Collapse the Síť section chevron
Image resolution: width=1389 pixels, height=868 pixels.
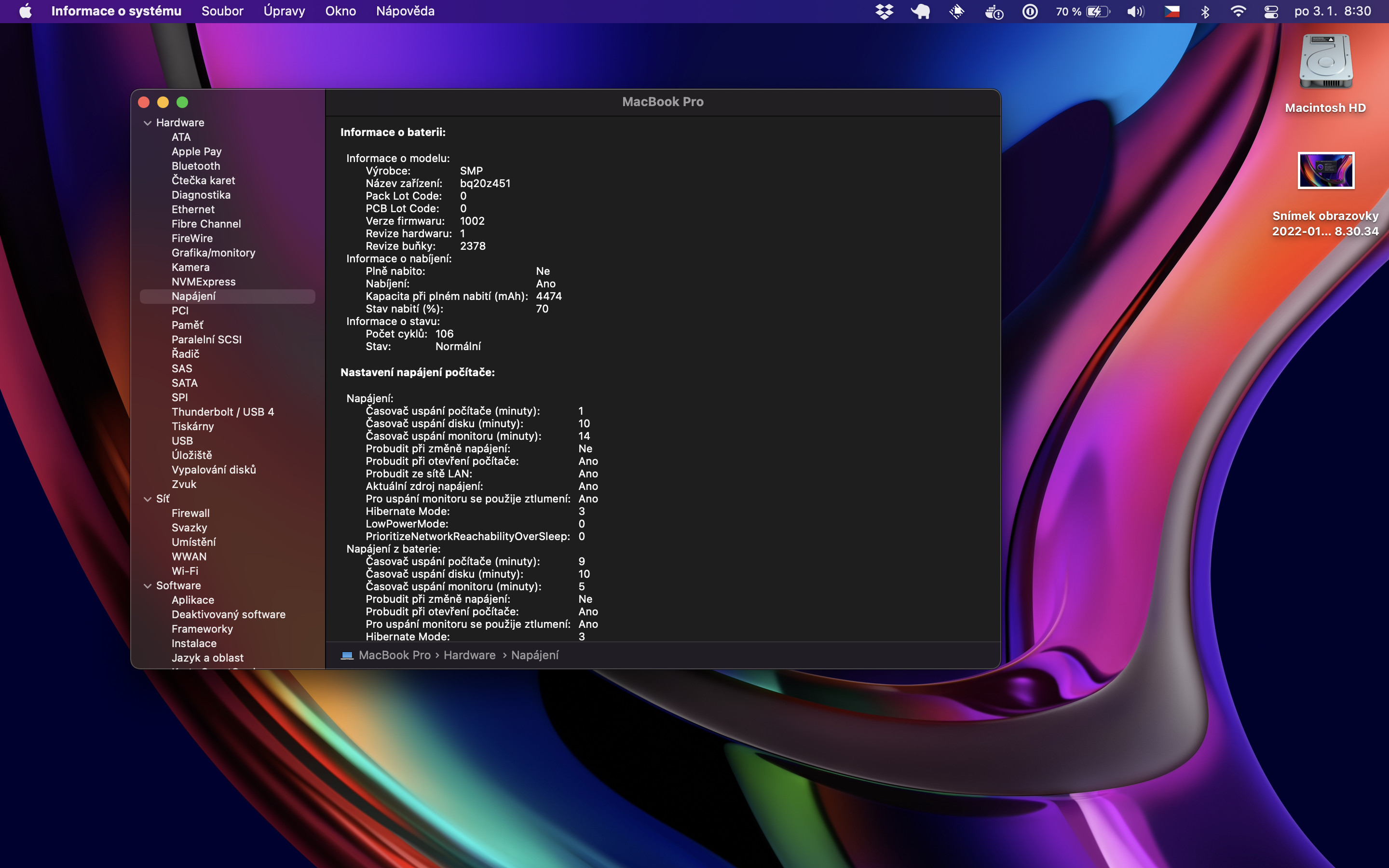coord(148,499)
